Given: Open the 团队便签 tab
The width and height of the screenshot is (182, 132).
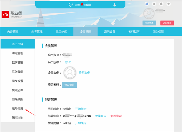Looking at the screenshot, I should point(158,32).
